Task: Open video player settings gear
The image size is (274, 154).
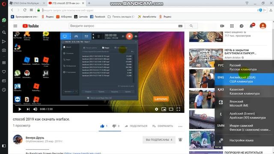Action: (156, 109)
